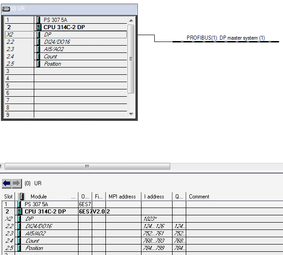Select the PROFIBUS(1) DP master system line
This screenshot has width=283, height=255.
tap(226, 42)
